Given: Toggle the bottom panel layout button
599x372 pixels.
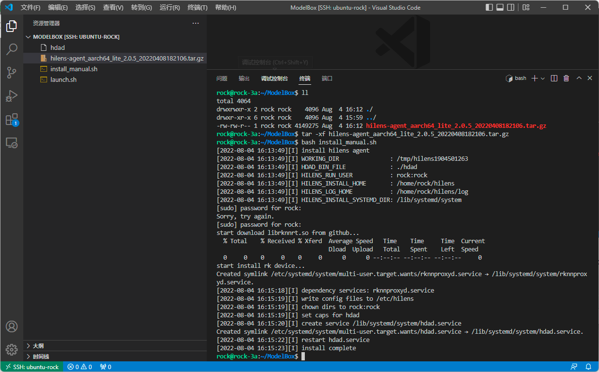Looking at the screenshot, I should click(x=499, y=7).
